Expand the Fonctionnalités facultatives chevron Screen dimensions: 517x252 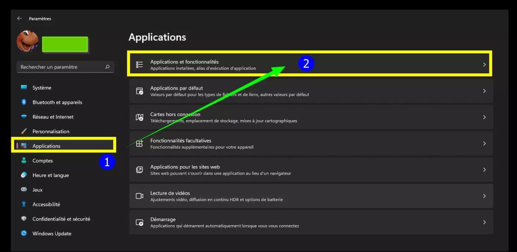(484, 144)
